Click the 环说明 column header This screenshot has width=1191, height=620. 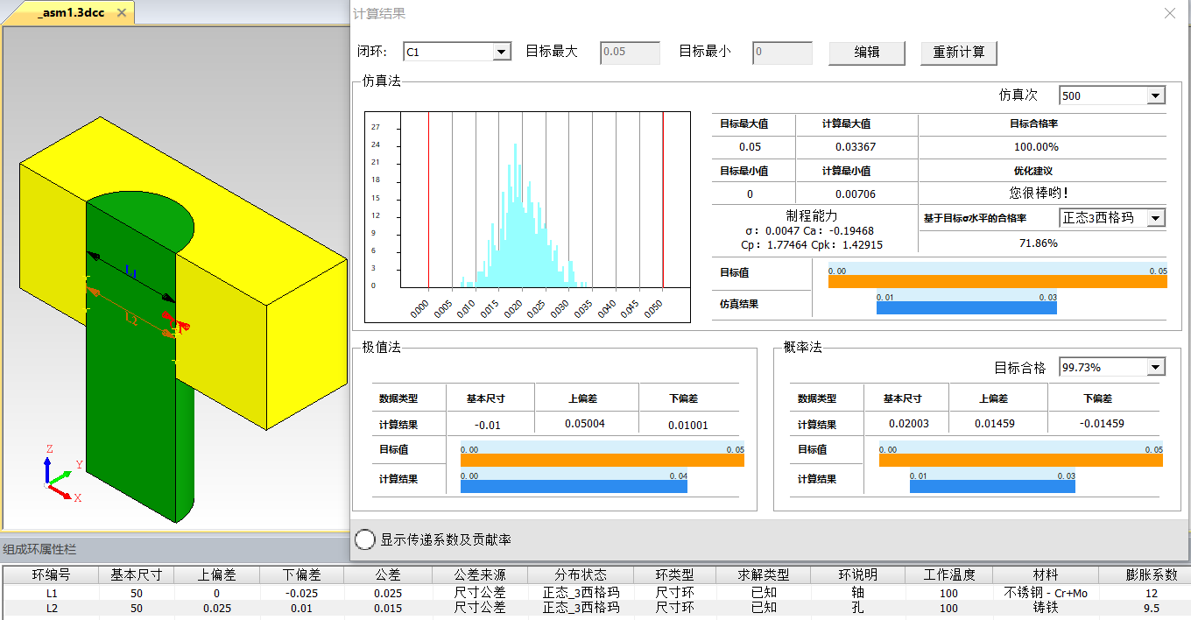pyautogui.click(x=858, y=575)
